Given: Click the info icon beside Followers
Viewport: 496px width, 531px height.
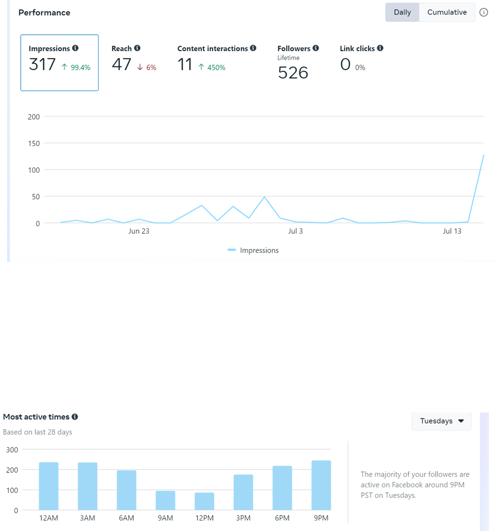Looking at the screenshot, I should 315,48.
